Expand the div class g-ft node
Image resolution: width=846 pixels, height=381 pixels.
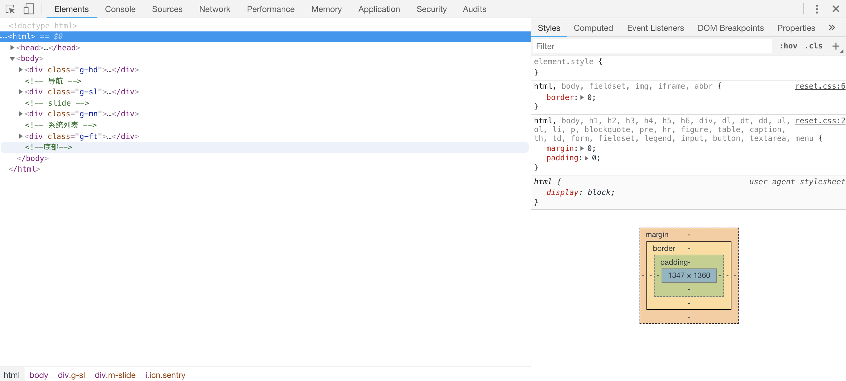pyautogui.click(x=20, y=136)
